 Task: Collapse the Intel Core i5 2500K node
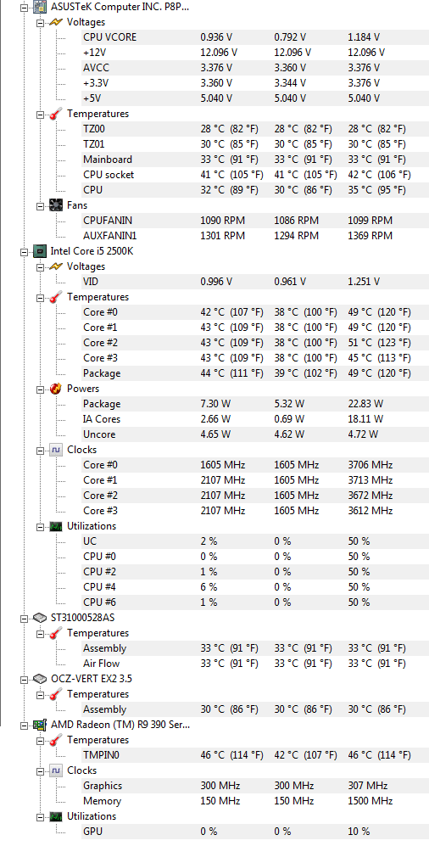[24, 251]
